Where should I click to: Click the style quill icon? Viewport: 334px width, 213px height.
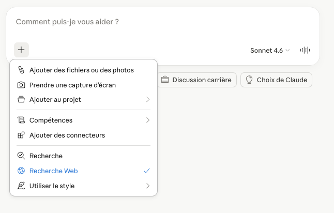[21, 186]
